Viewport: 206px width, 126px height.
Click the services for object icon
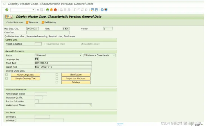[x=8, y=17]
